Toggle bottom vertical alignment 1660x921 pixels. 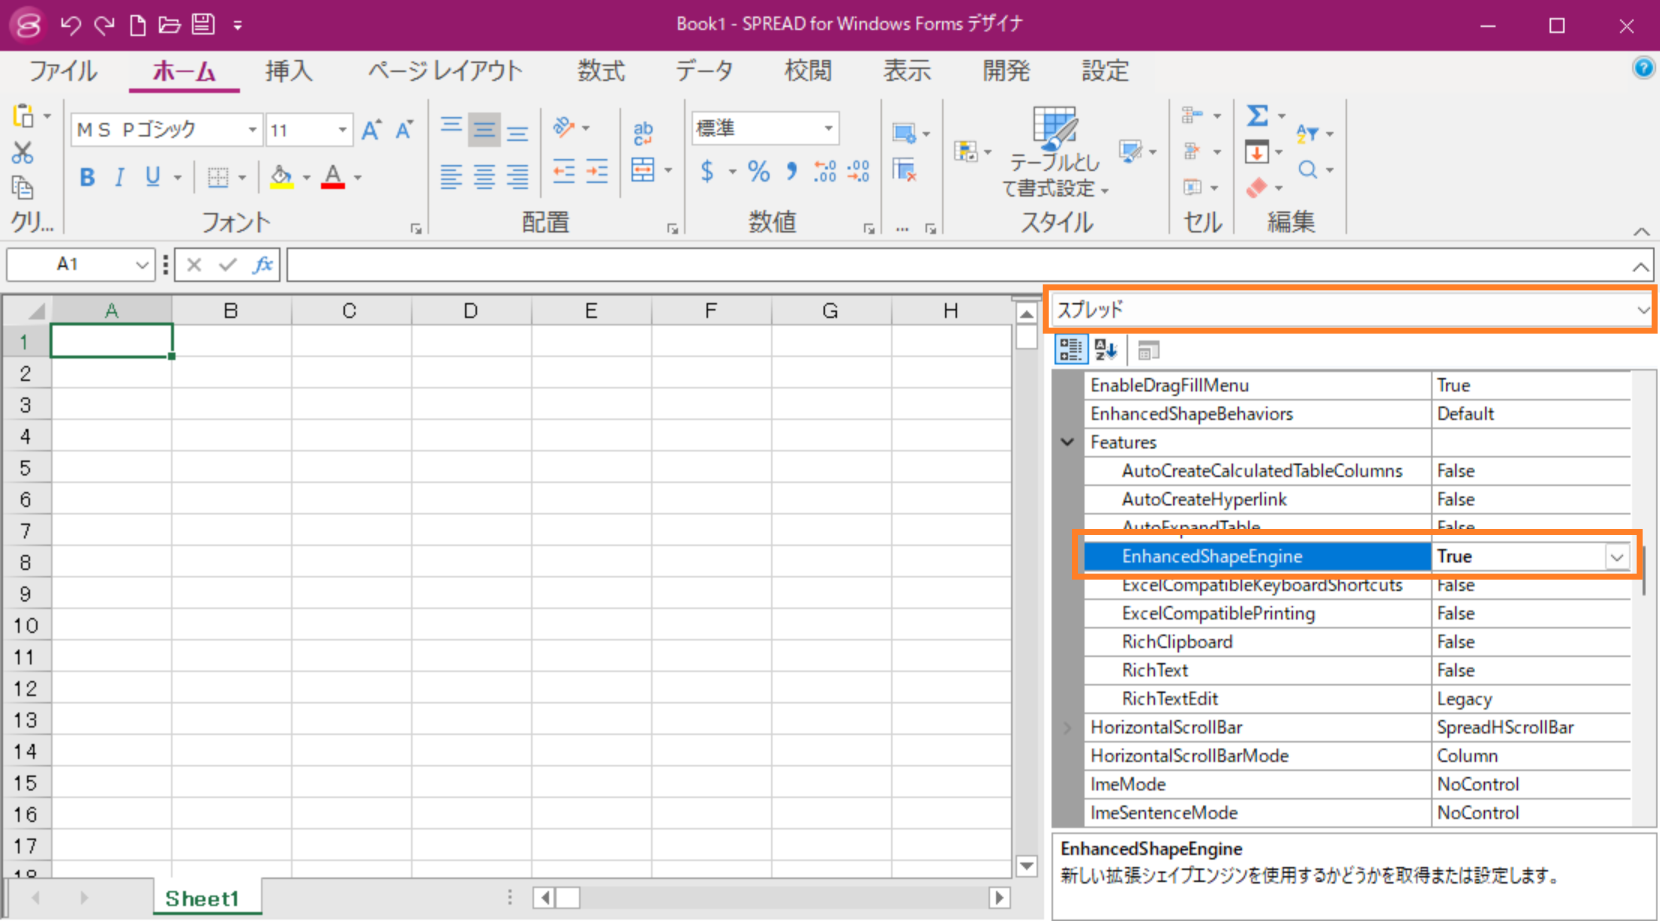517,133
